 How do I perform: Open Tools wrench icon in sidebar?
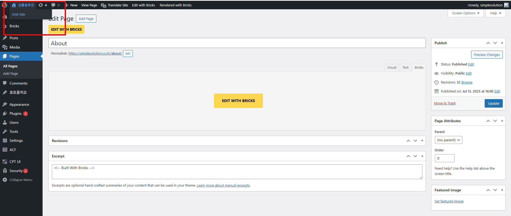click(5, 131)
